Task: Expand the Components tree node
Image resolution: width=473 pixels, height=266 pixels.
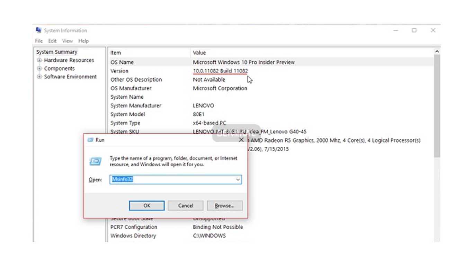Action: (39, 68)
